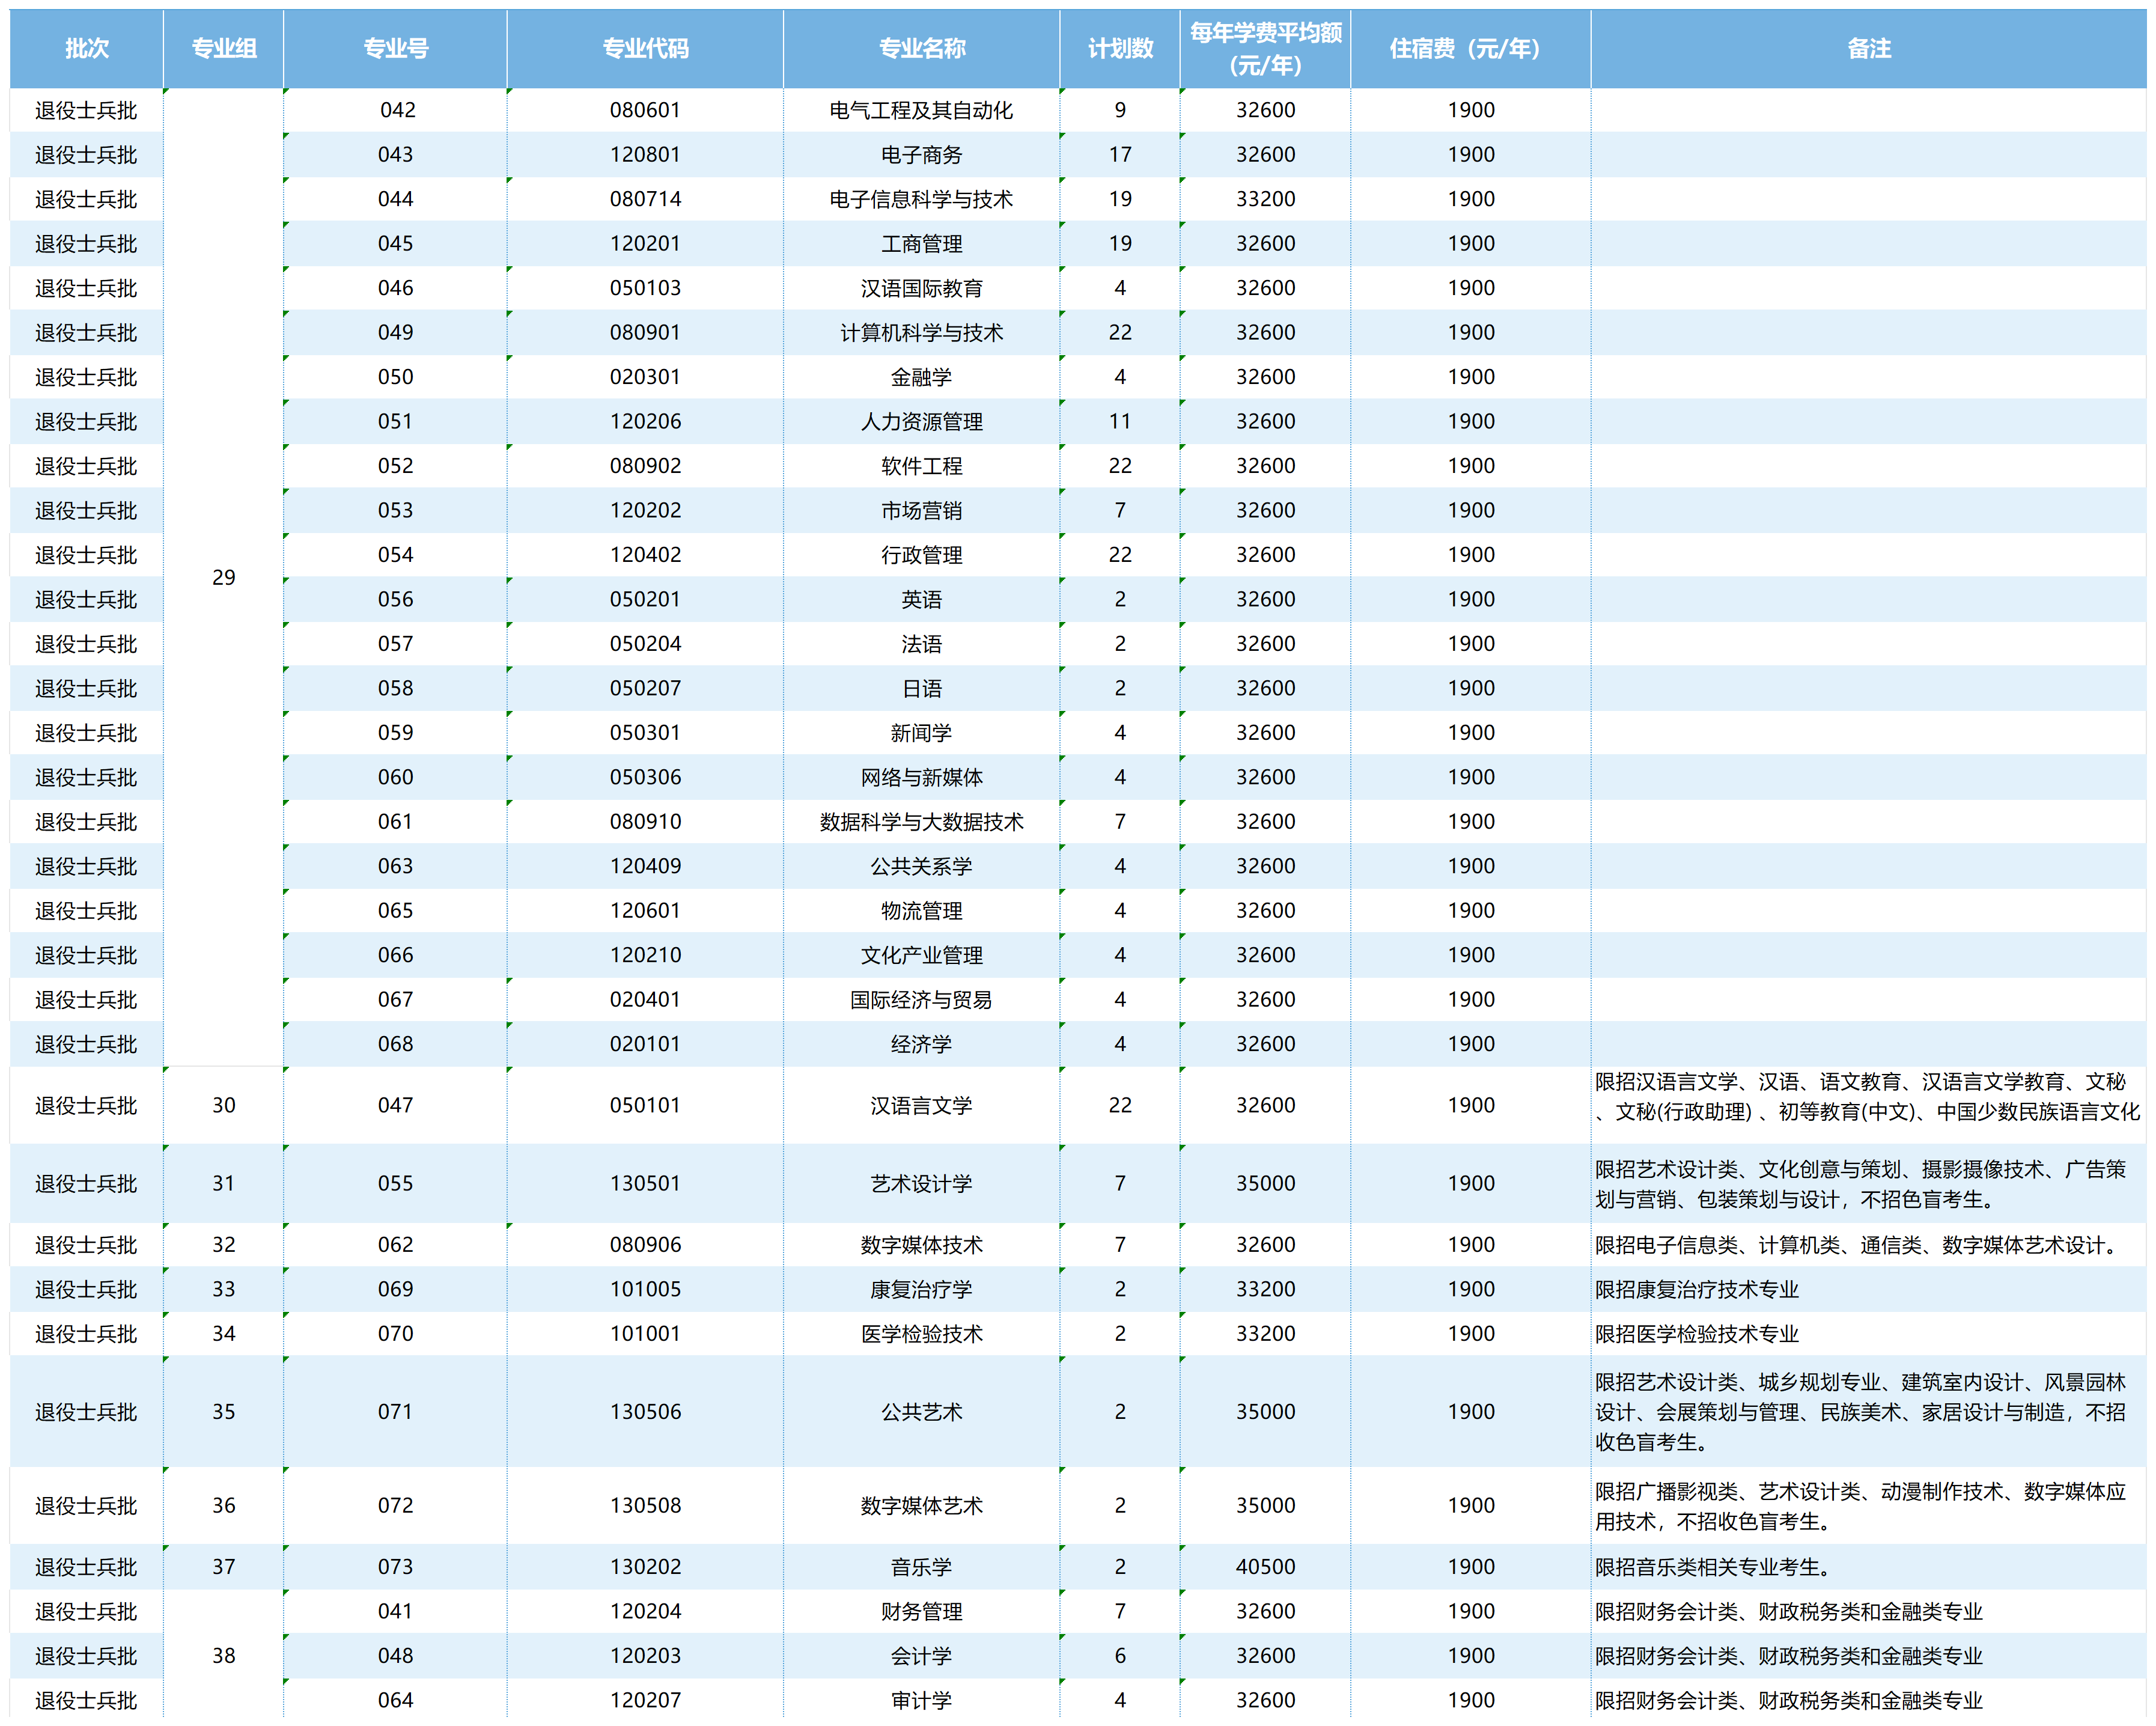Select the 汉语言文学 major cell

921,1105
